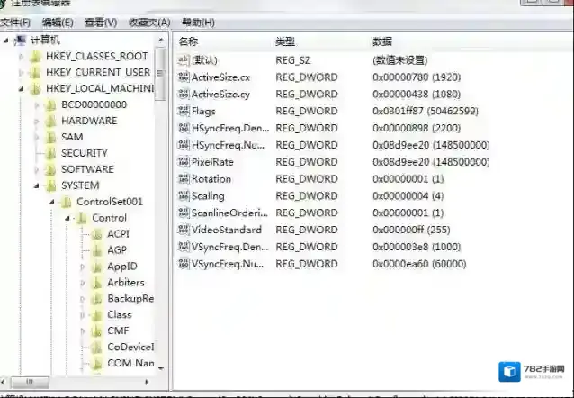The height and width of the screenshot is (398, 574).
Task: Select the Scaling value icon
Action: 184,196
